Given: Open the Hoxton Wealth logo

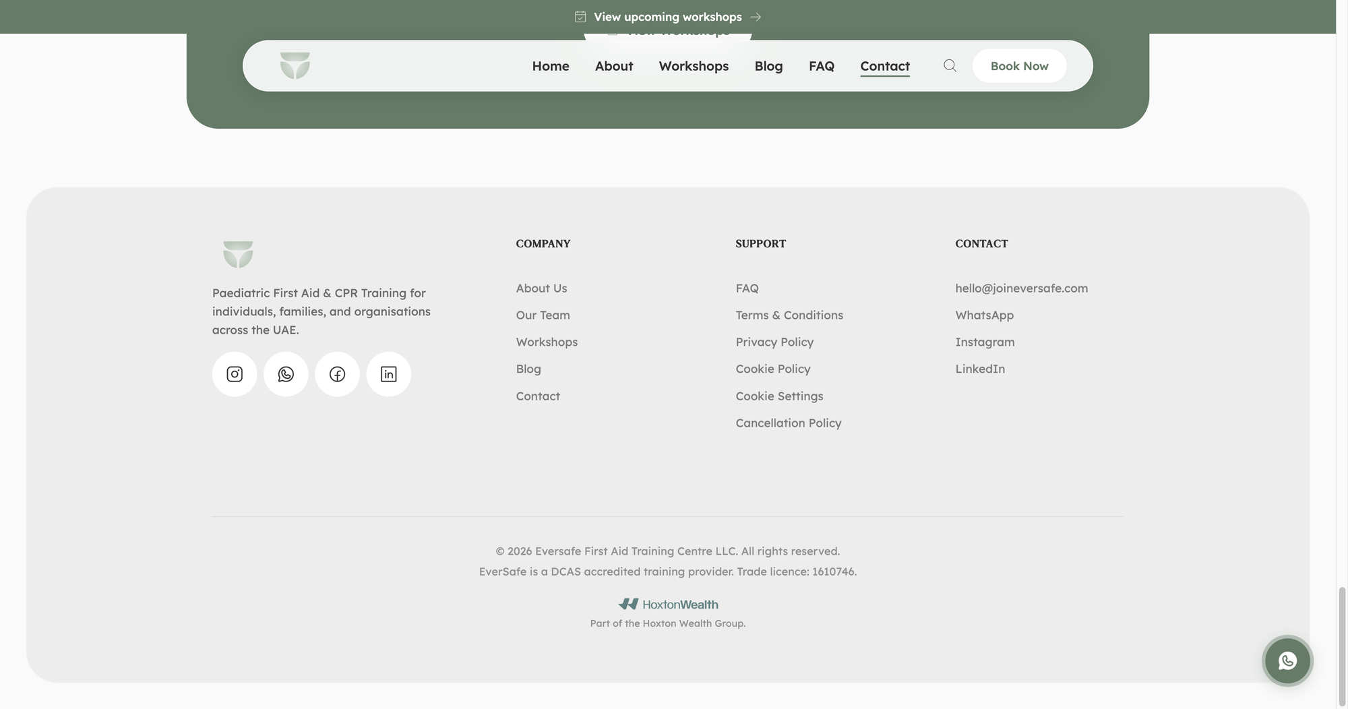Looking at the screenshot, I should [x=668, y=604].
